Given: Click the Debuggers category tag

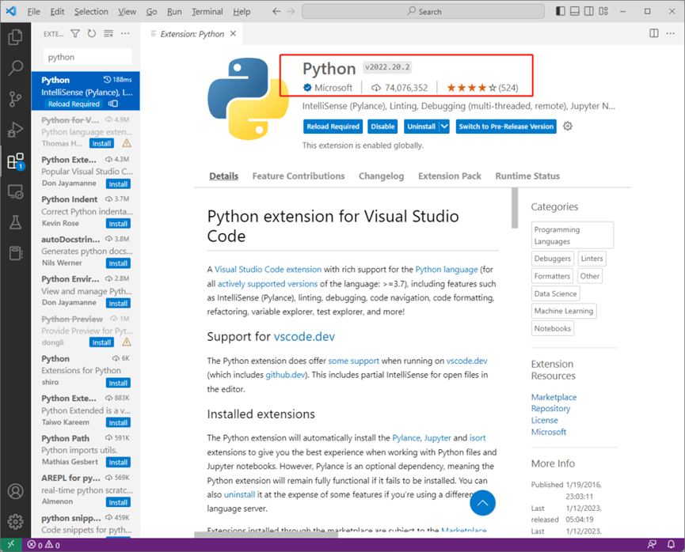Looking at the screenshot, I should tap(552, 259).
